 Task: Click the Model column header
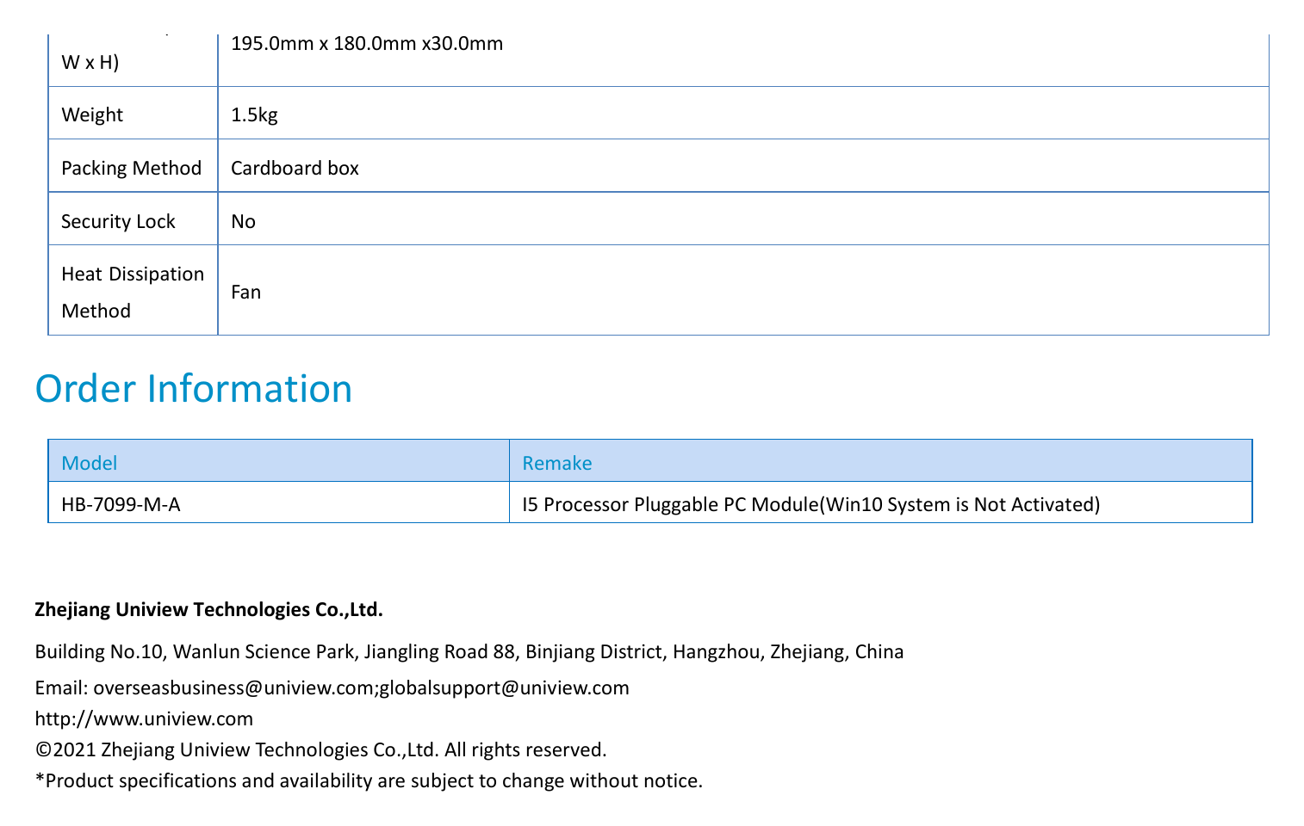(279, 461)
